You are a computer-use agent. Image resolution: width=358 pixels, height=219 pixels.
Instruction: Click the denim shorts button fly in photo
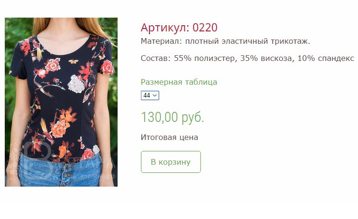point(67,174)
